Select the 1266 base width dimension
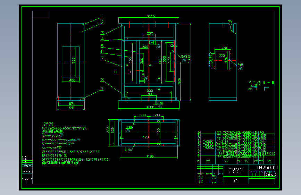The width and height of the screenshot is (301, 195). [x=150, y=107]
